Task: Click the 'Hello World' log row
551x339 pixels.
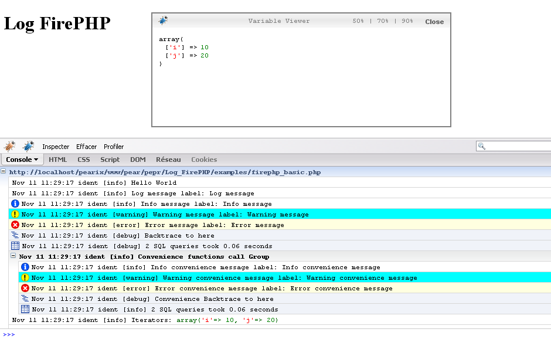Action: 280,182
